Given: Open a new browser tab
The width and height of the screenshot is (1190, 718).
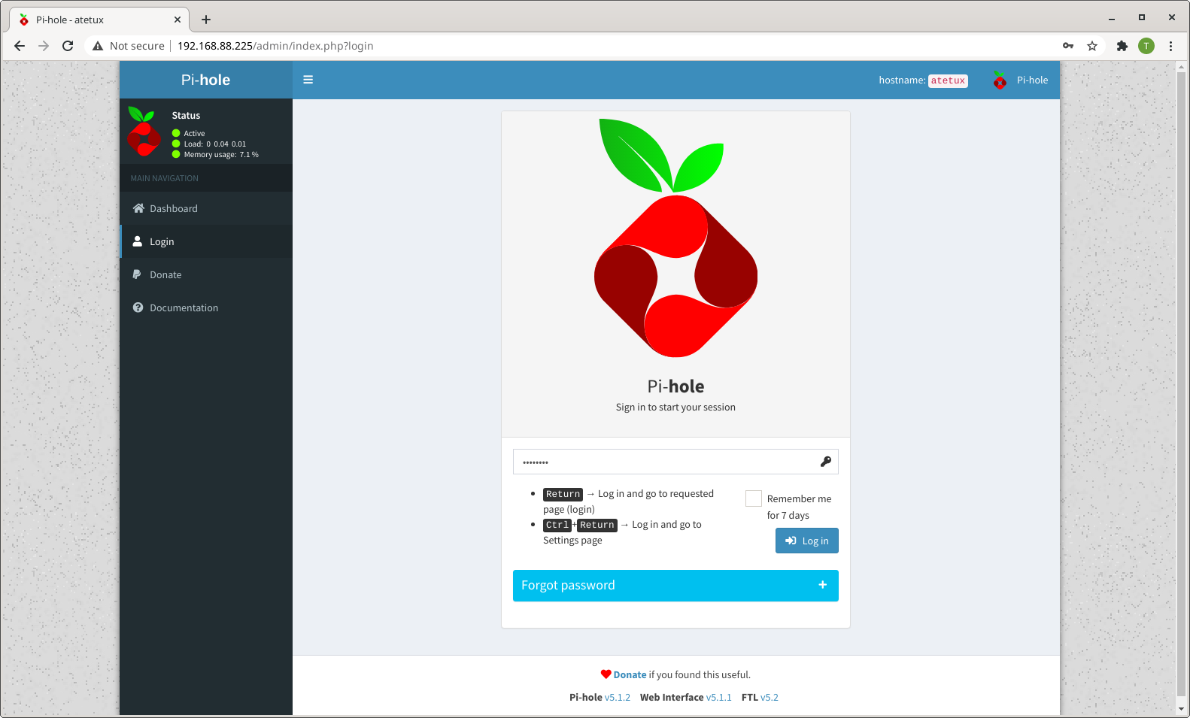Looking at the screenshot, I should tap(206, 20).
